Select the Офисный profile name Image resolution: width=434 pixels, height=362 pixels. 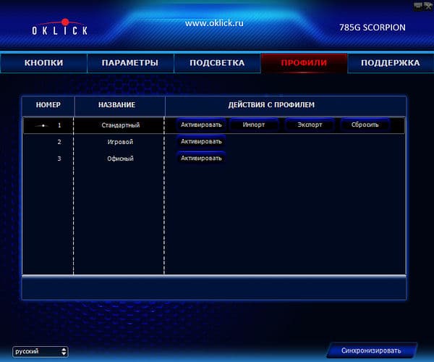click(120, 159)
